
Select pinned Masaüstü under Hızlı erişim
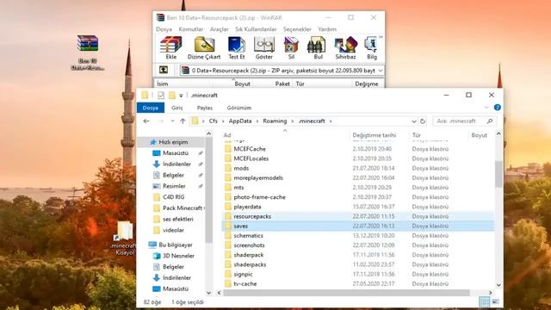[176, 153]
